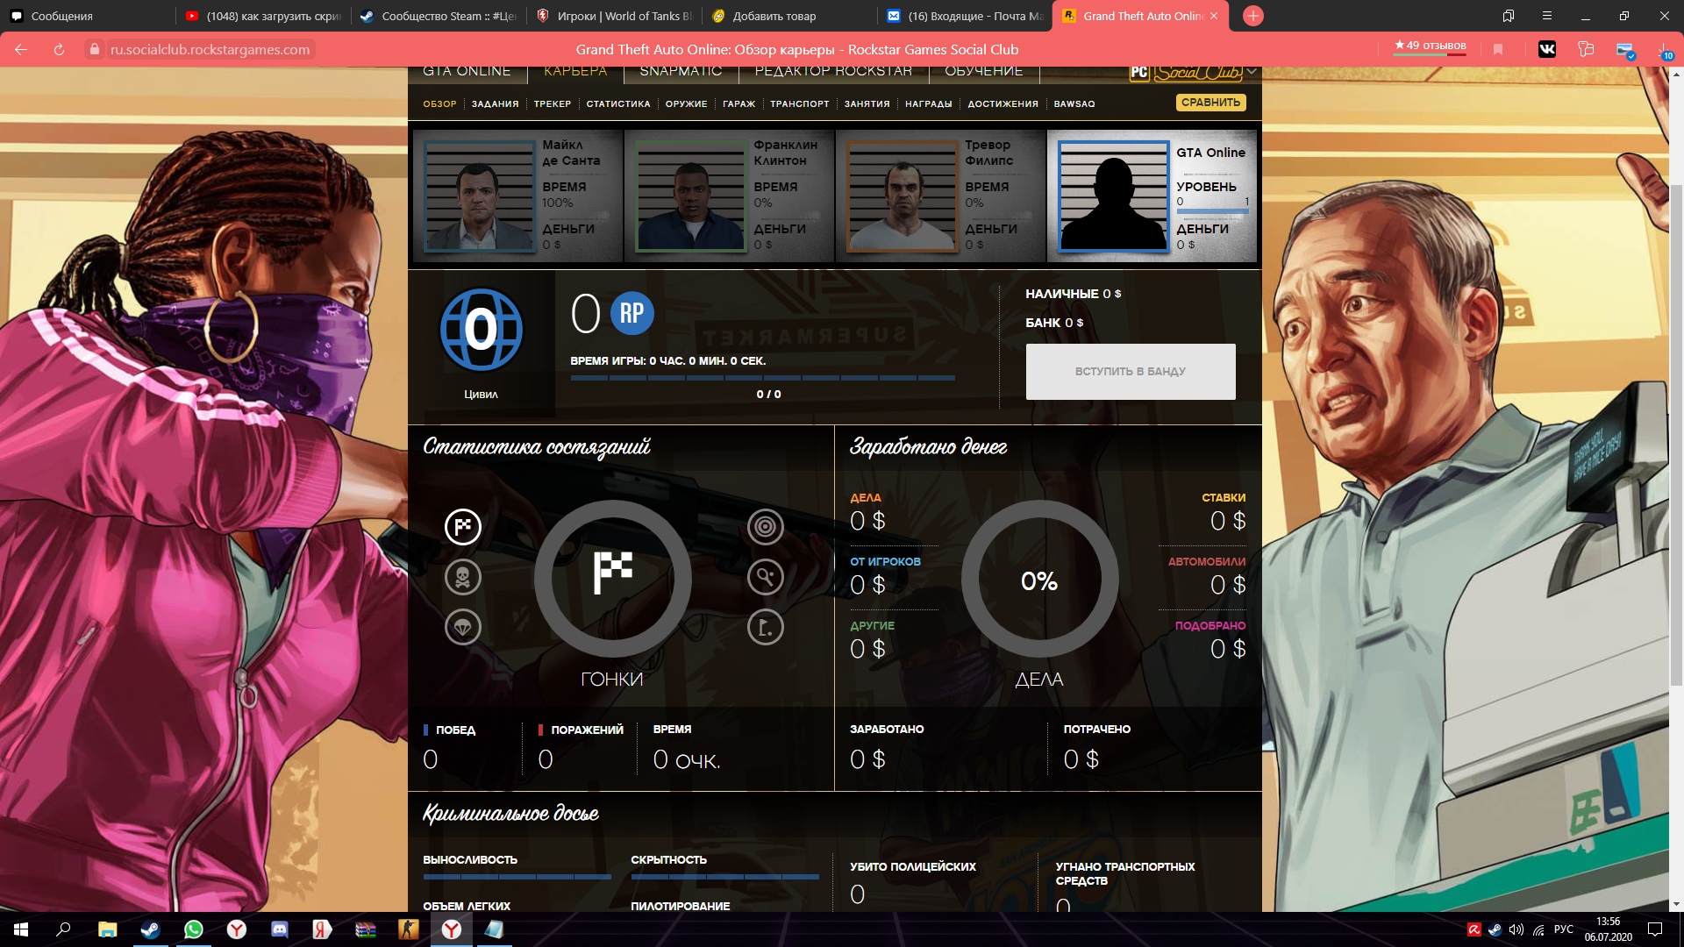Image resolution: width=1684 pixels, height=947 pixels.
Task: Open the BAWSAQ submenu tab
Action: pyautogui.click(x=1074, y=104)
